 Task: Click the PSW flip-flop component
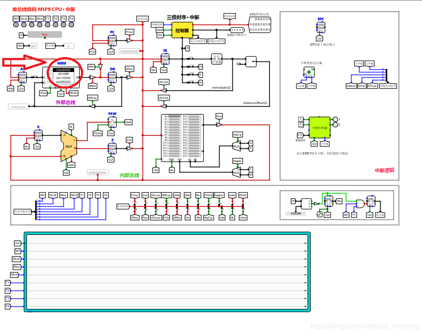coord(112,122)
